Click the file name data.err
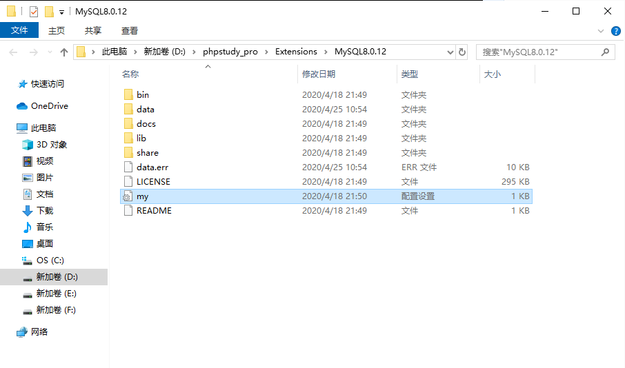Image resolution: width=625 pixels, height=368 pixels. tap(152, 167)
